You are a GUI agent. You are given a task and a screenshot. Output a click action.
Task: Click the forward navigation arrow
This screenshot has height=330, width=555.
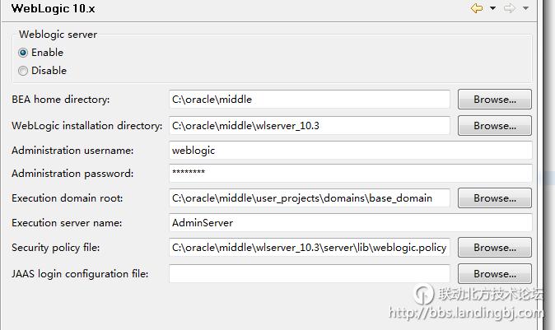[x=509, y=8]
